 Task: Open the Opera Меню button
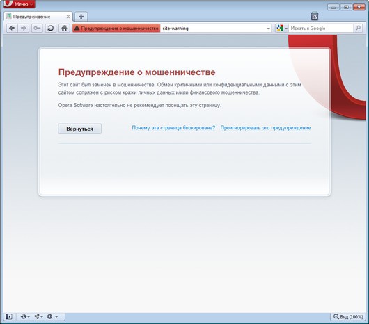click(x=19, y=4)
